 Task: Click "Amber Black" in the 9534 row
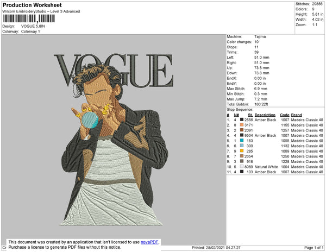pos(265,135)
